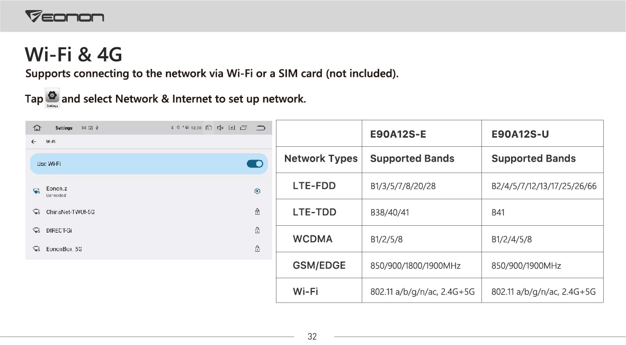The height and width of the screenshot is (345, 626).
Task: Go back using the Wi-Fi arrow
Action: click(34, 141)
